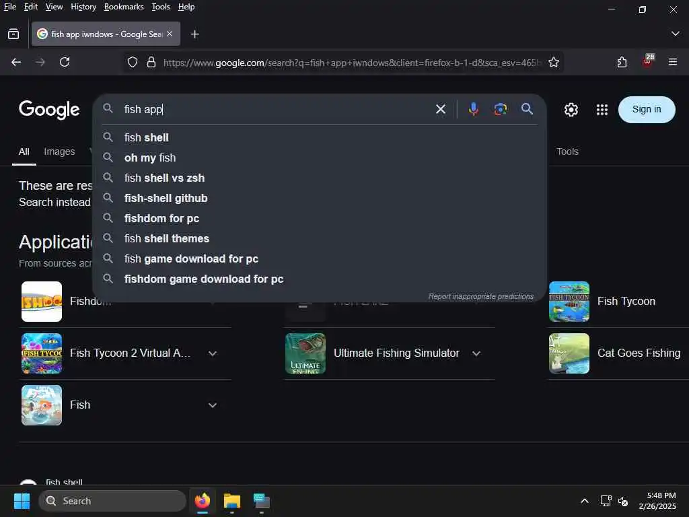Reload the current page
Screen dimensions: 689x517
[x=65, y=62]
